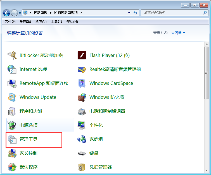Image resolution: width=211 pixels, height=175 pixels.
Task: Click the Forward arrow button
Action: (14, 13)
